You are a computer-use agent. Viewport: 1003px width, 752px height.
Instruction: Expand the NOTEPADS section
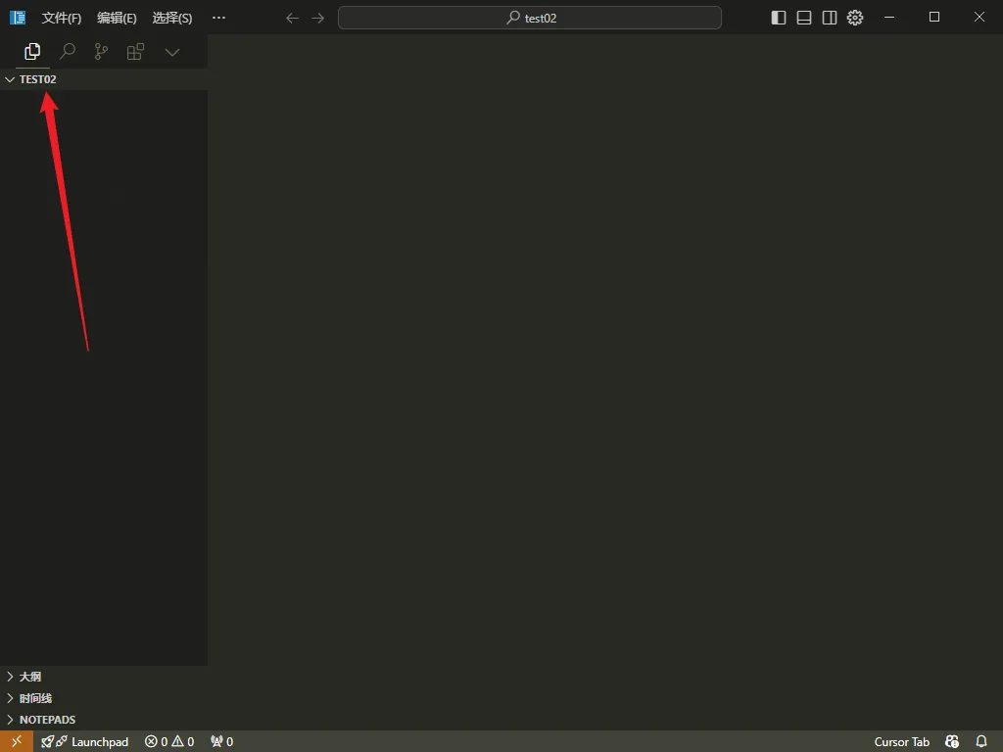pos(47,720)
